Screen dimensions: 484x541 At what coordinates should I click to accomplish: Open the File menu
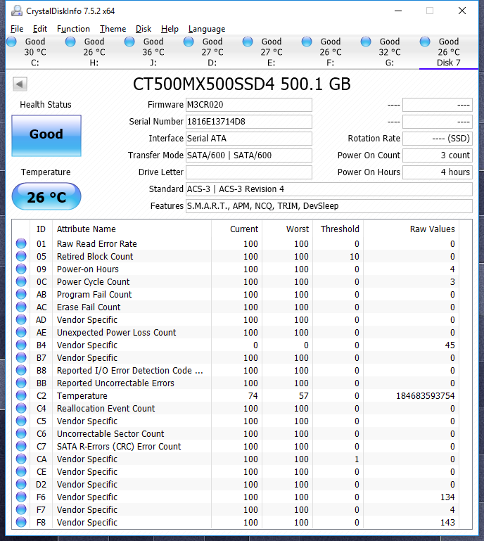click(x=17, y=29)
